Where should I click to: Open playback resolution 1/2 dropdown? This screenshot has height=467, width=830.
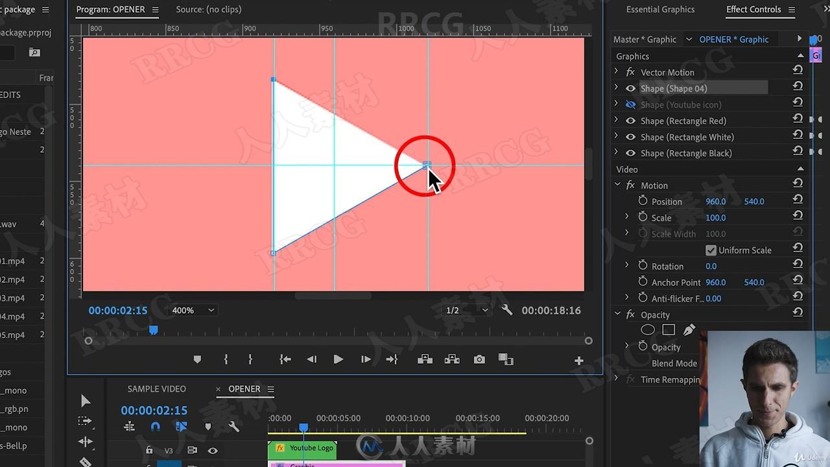click(x=466, y=310)
